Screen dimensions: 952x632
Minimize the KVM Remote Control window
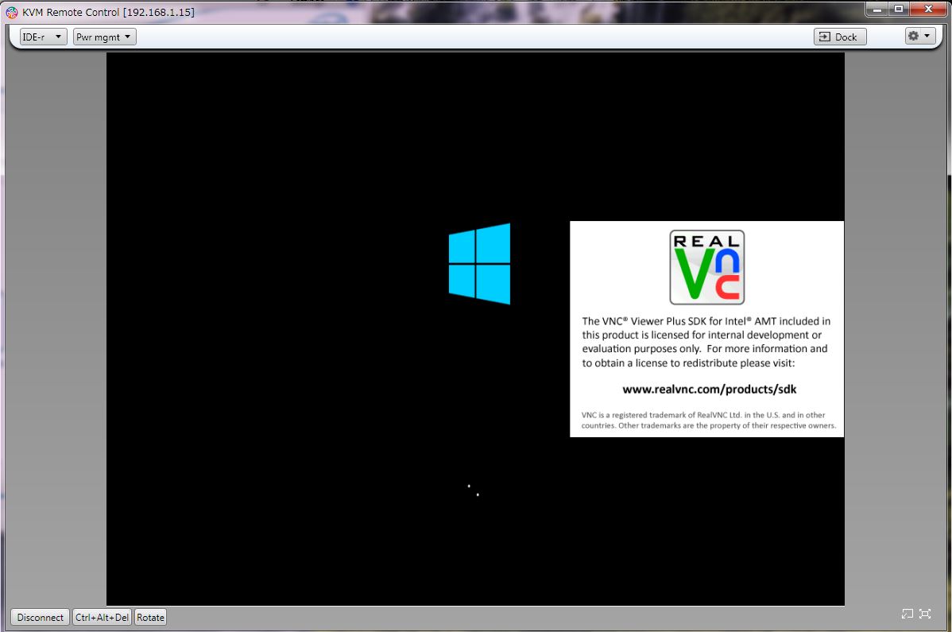point(877,9)
